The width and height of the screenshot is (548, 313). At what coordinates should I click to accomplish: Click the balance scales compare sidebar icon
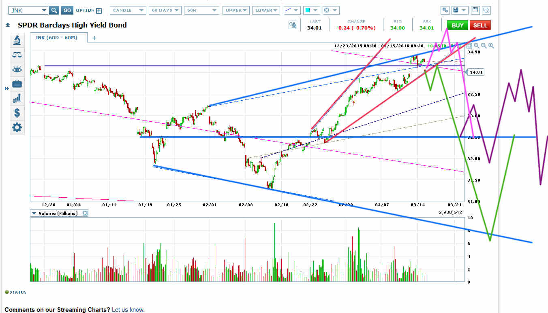point(17,55)
